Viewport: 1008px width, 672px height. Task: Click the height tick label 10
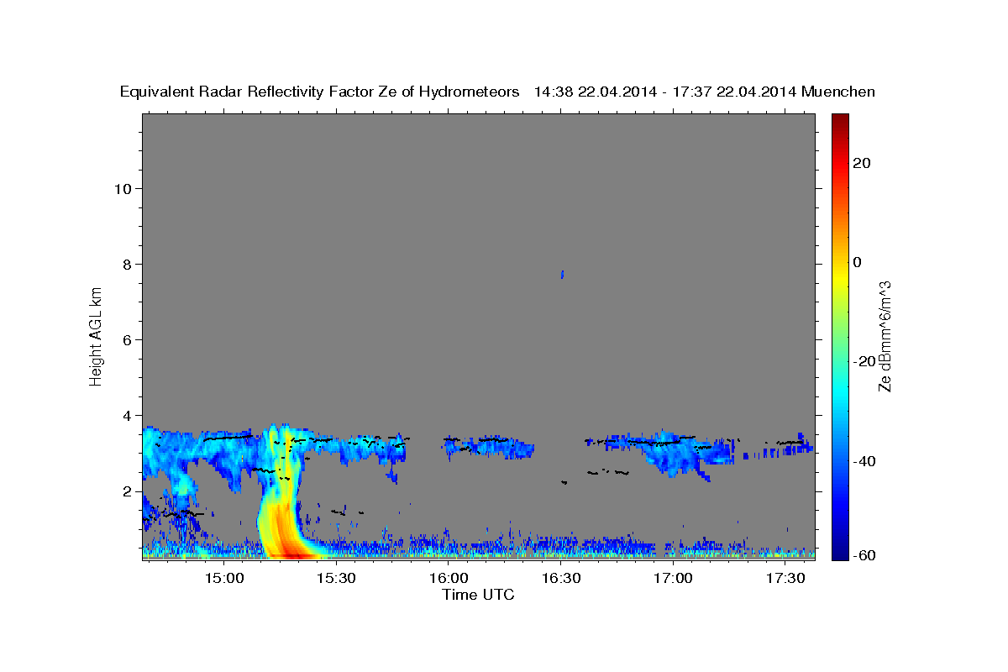123,189
